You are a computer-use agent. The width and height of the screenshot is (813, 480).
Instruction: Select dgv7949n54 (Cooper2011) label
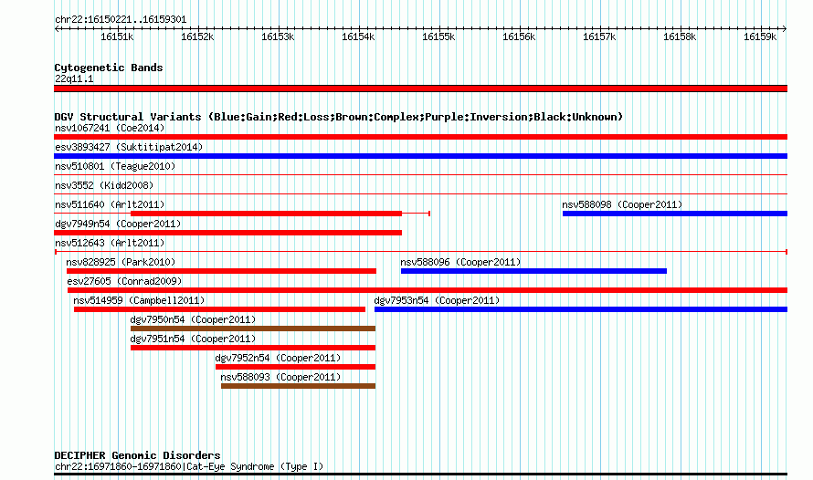tap(118, 224)
